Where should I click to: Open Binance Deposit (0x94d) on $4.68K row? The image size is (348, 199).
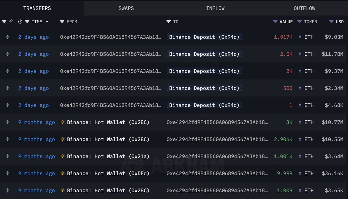pyautogui.click(x=204, y=105)
